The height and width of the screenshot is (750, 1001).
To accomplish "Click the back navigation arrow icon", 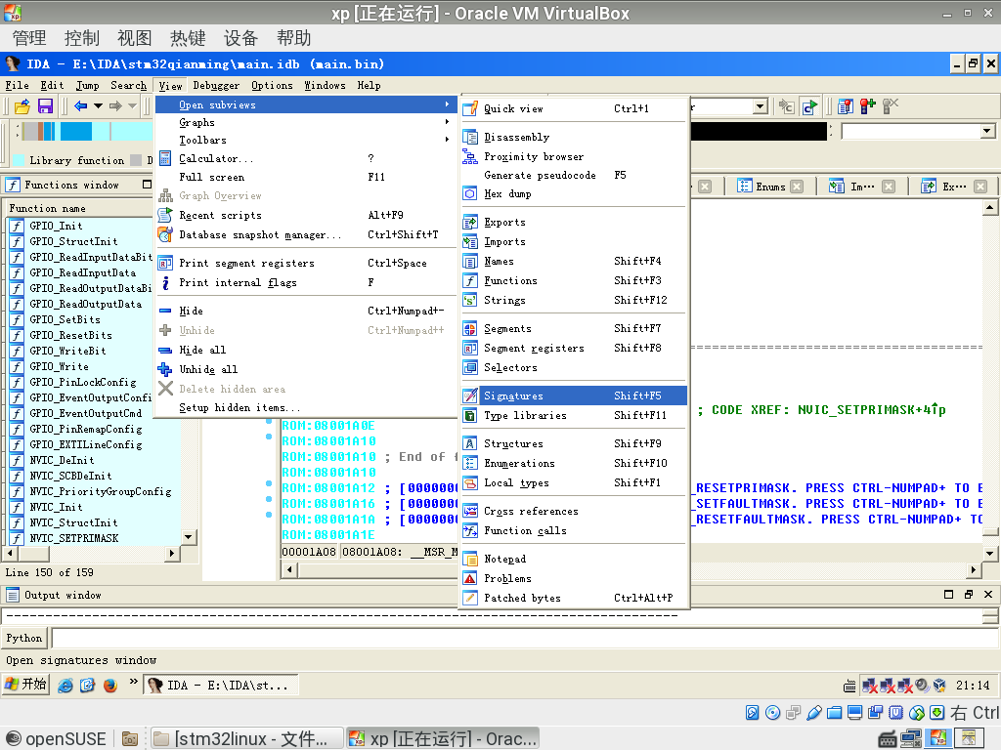I will click(x=80, y=105).
